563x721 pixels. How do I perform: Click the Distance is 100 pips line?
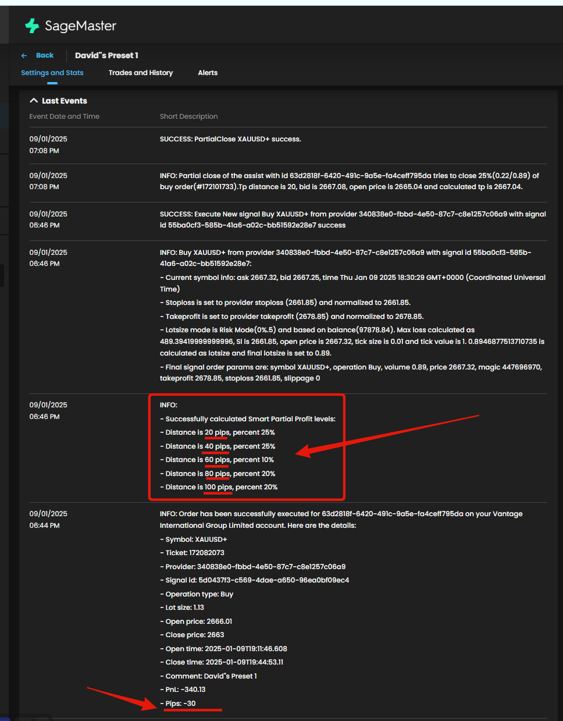[219, 487]
